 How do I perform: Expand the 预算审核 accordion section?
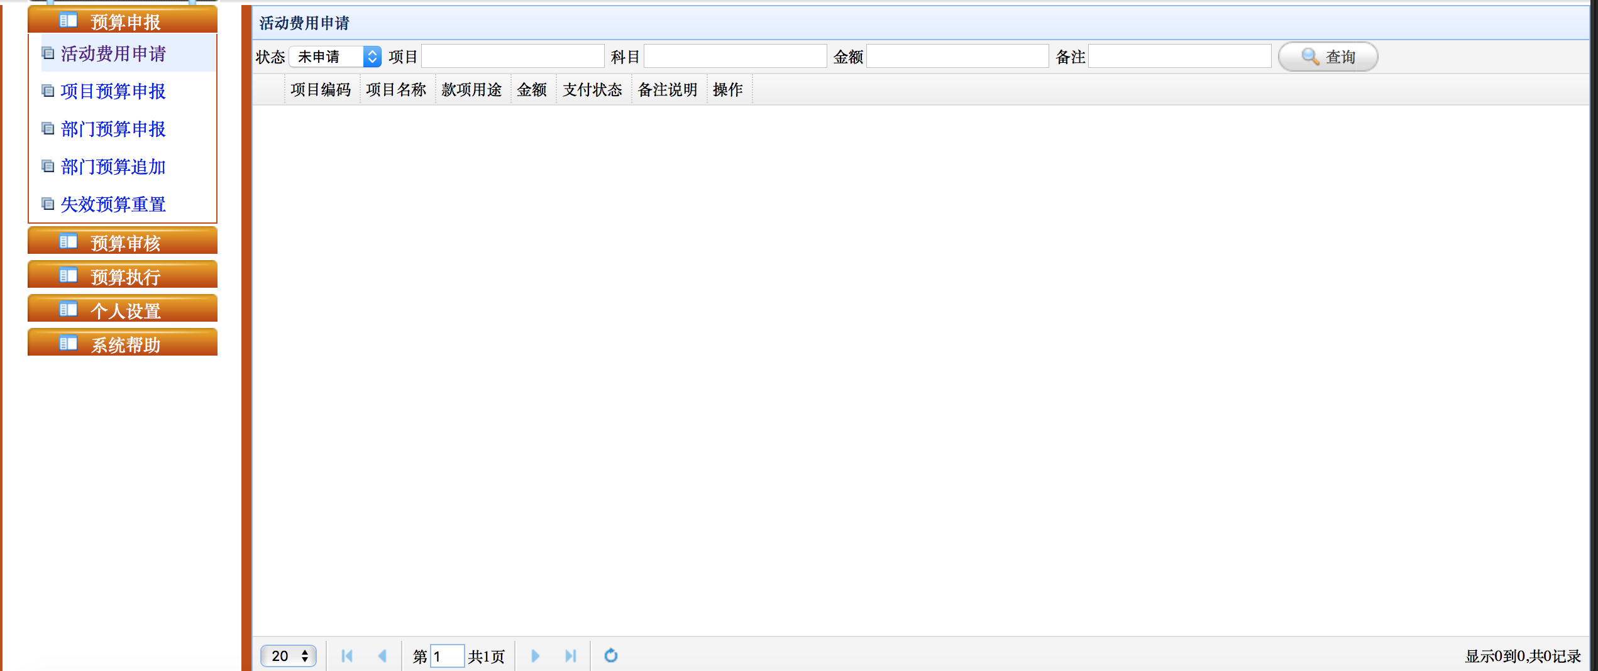point(123,241)
